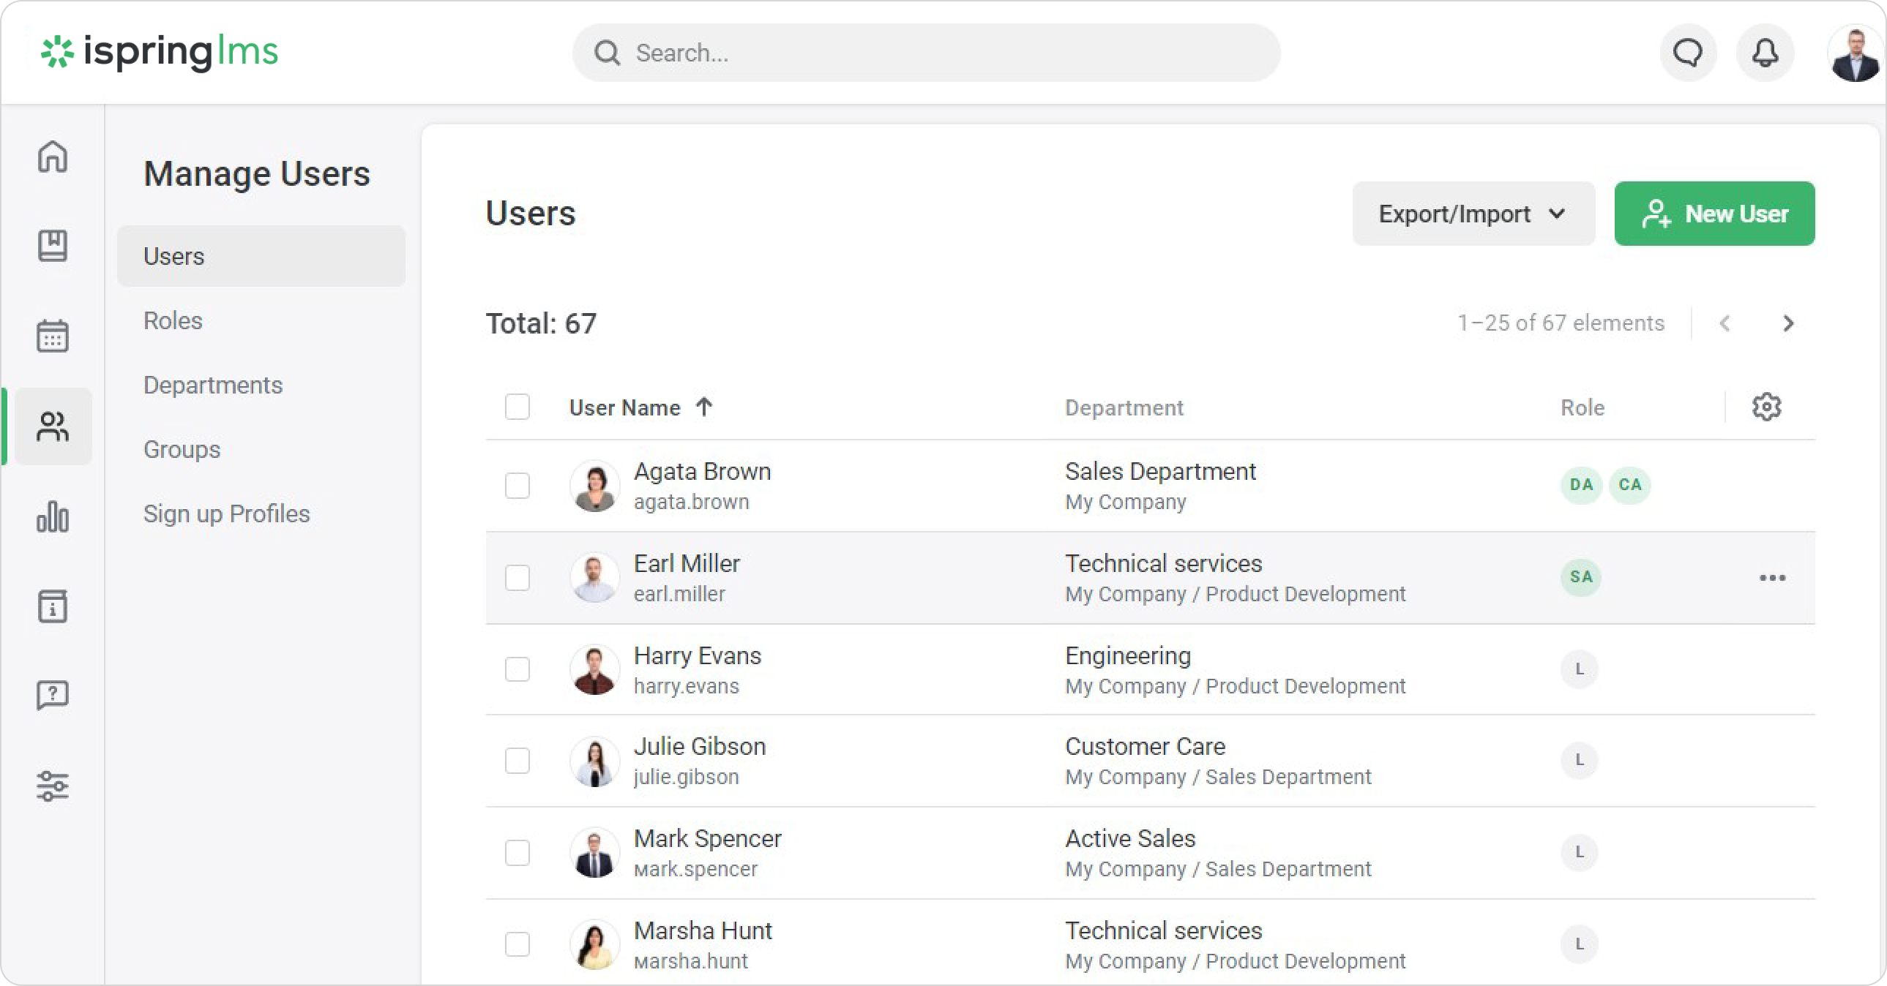
Task: Open the courses book icon in sidebar
Action: click(x=53, y=246)
